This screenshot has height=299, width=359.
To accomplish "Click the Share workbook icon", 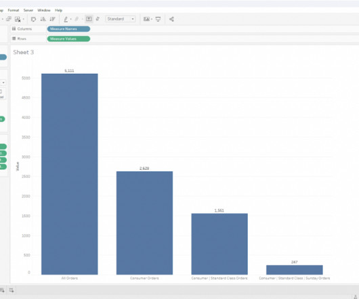I will coord(171,19).
